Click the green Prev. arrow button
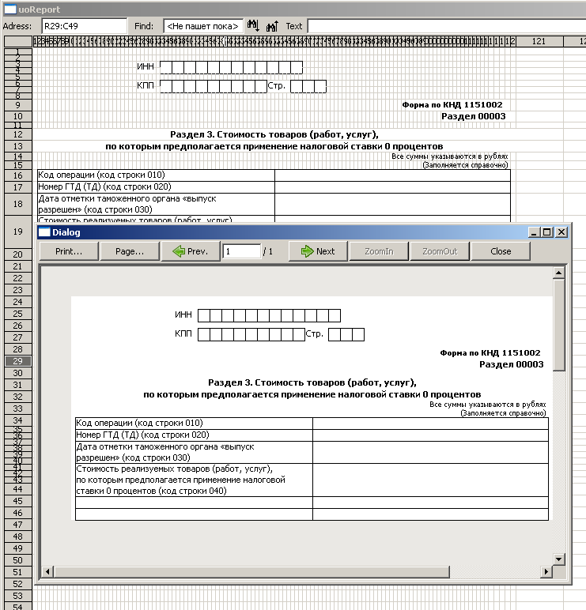586x610 pixels. (190, 251)
